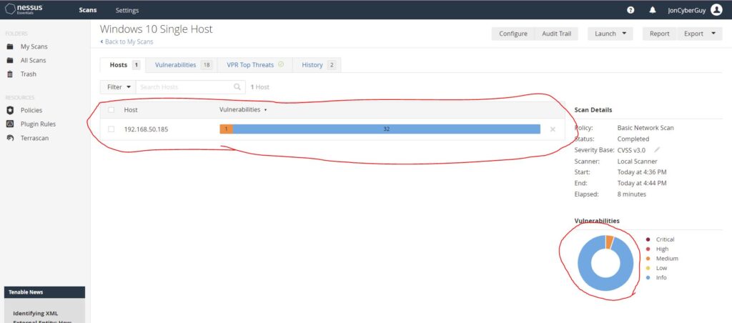Image resolution: width=732 pixels, height=323 pixels.
Task: Check the 192.168.50.185 host checkbox
Action: (111, 129)
